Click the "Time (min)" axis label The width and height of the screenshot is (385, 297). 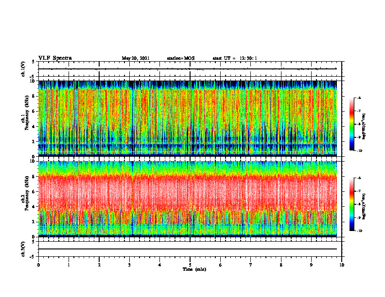click(x=194, y=269)
